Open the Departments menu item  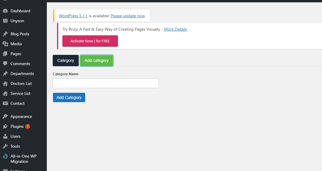[22, 74]
